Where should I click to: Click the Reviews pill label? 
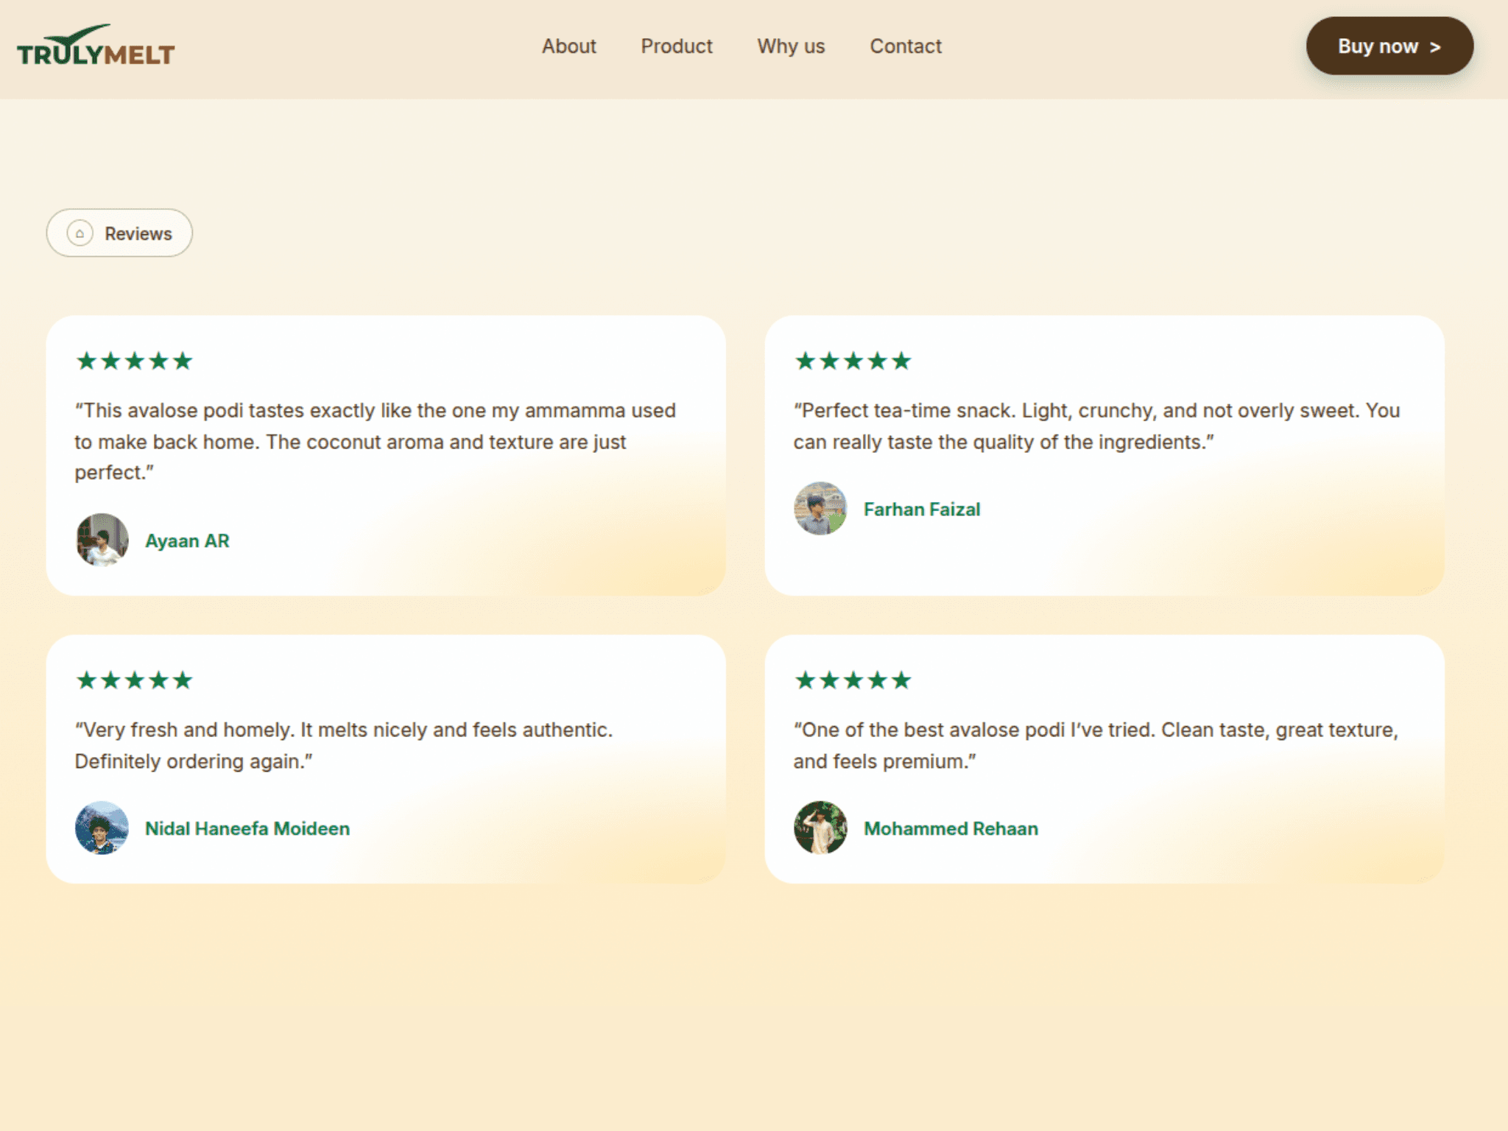(x=138, y=233)
